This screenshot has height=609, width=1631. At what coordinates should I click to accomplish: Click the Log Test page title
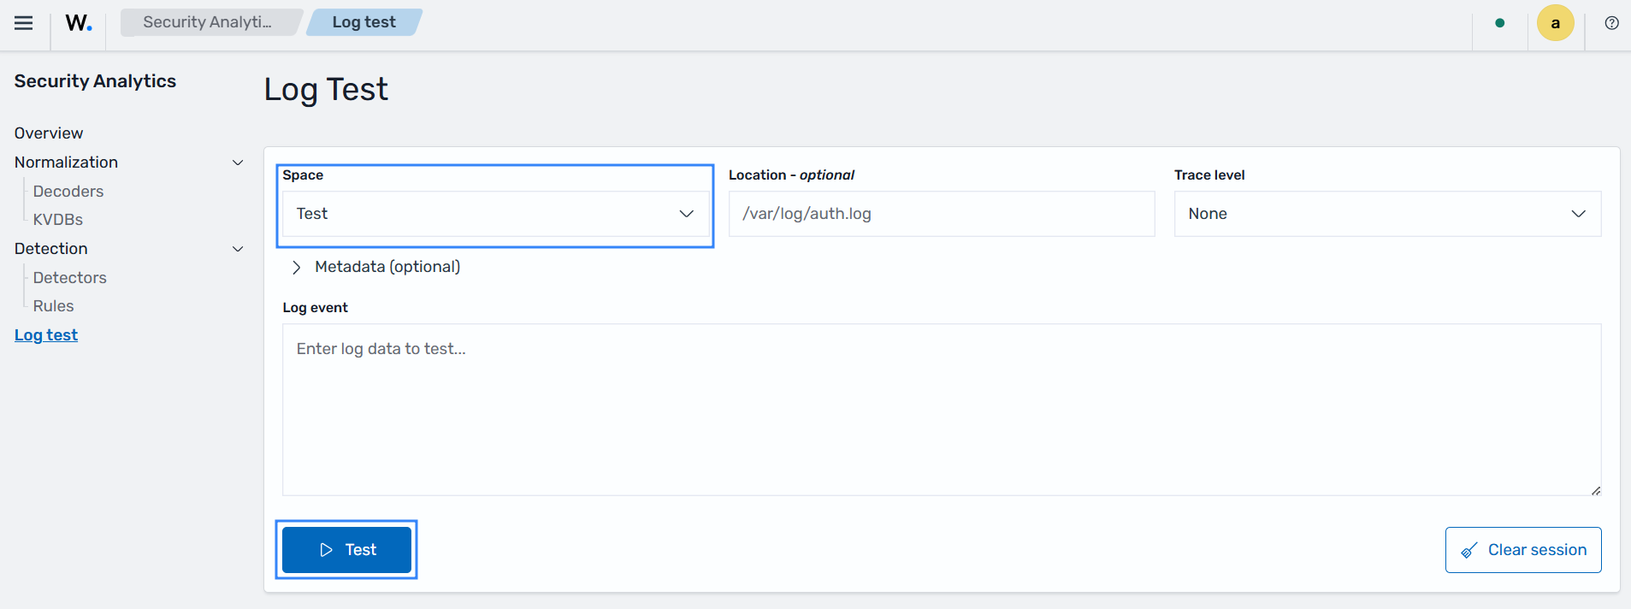tap(326, 89)
